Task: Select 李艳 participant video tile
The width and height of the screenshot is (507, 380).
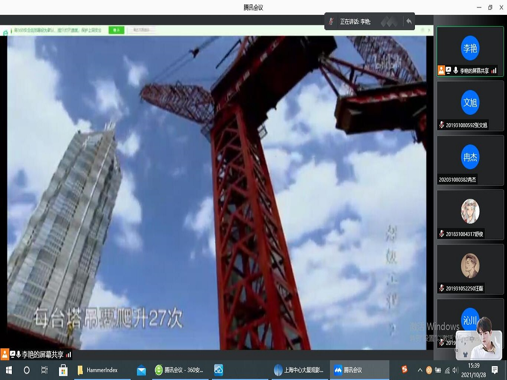Action: (470, 51)
